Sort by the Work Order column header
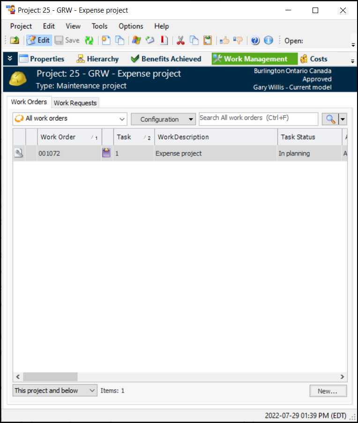The width and height of the screenshot is (358, 423). coord(69,137)
